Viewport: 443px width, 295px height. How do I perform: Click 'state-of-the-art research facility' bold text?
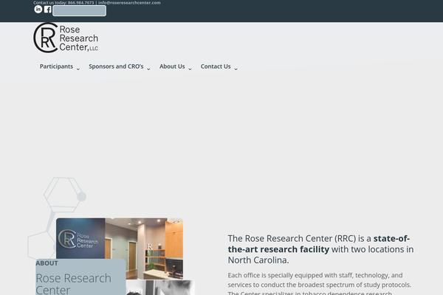coord(319,244)
